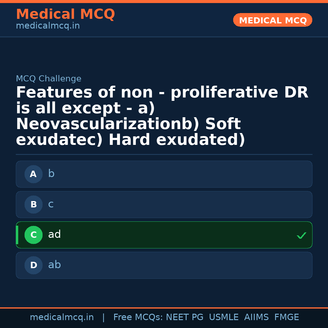Click the orange MEDICAL MCQ badge
Viewport: 328px width, 328px height.
pyautogui.click(x=273, y=20)
